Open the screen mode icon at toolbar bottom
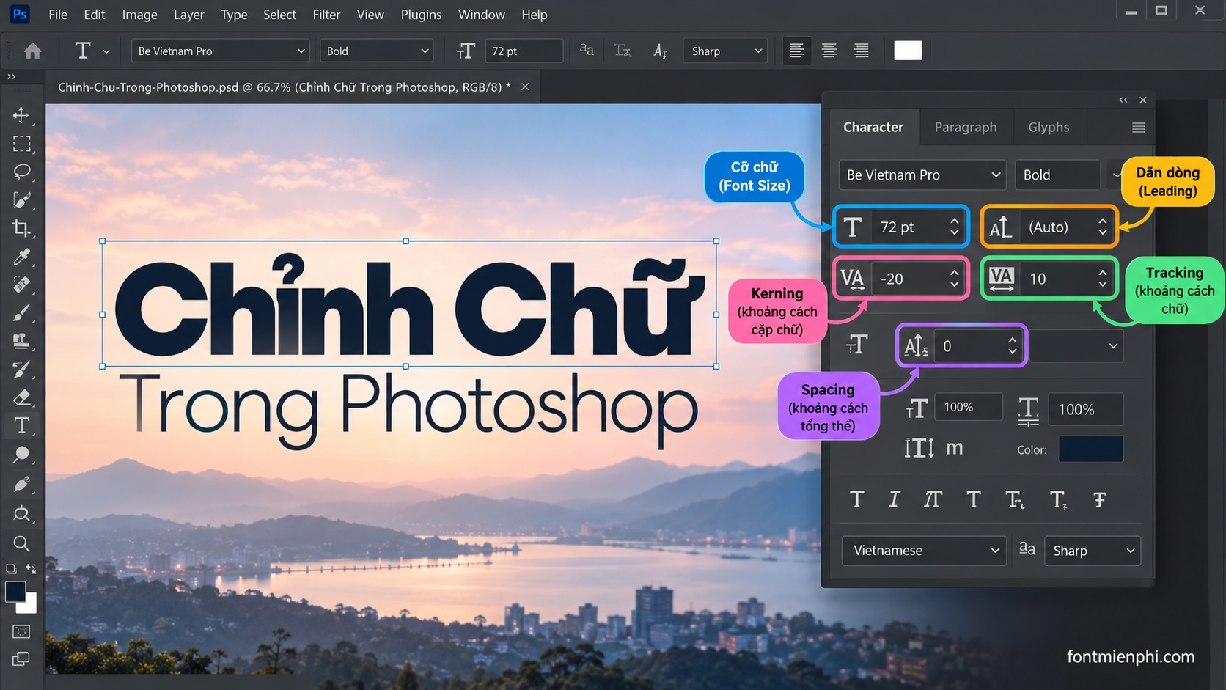Viewport: 1226px width, 690px height. click(21, 658)
